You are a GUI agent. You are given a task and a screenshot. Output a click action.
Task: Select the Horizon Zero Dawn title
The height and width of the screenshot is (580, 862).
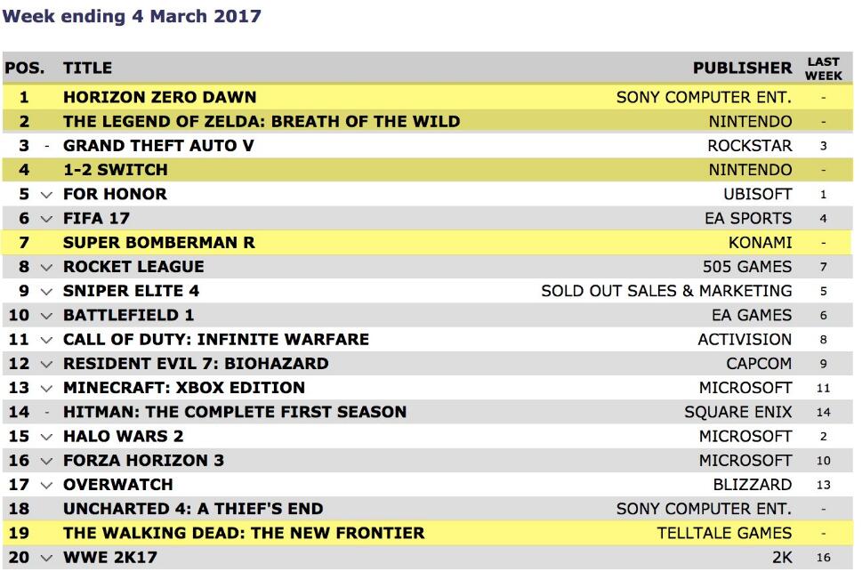click(x=159, y=97)
